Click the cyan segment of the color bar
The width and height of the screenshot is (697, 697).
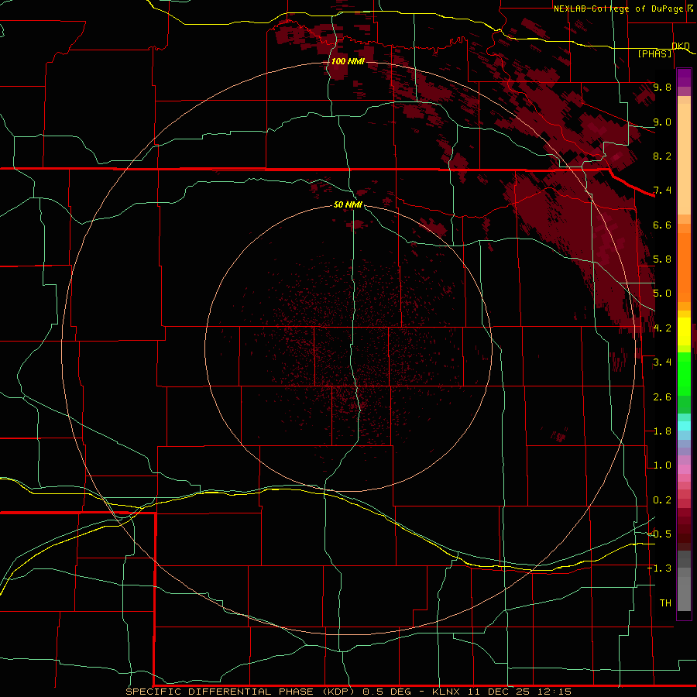pos(684,425)
